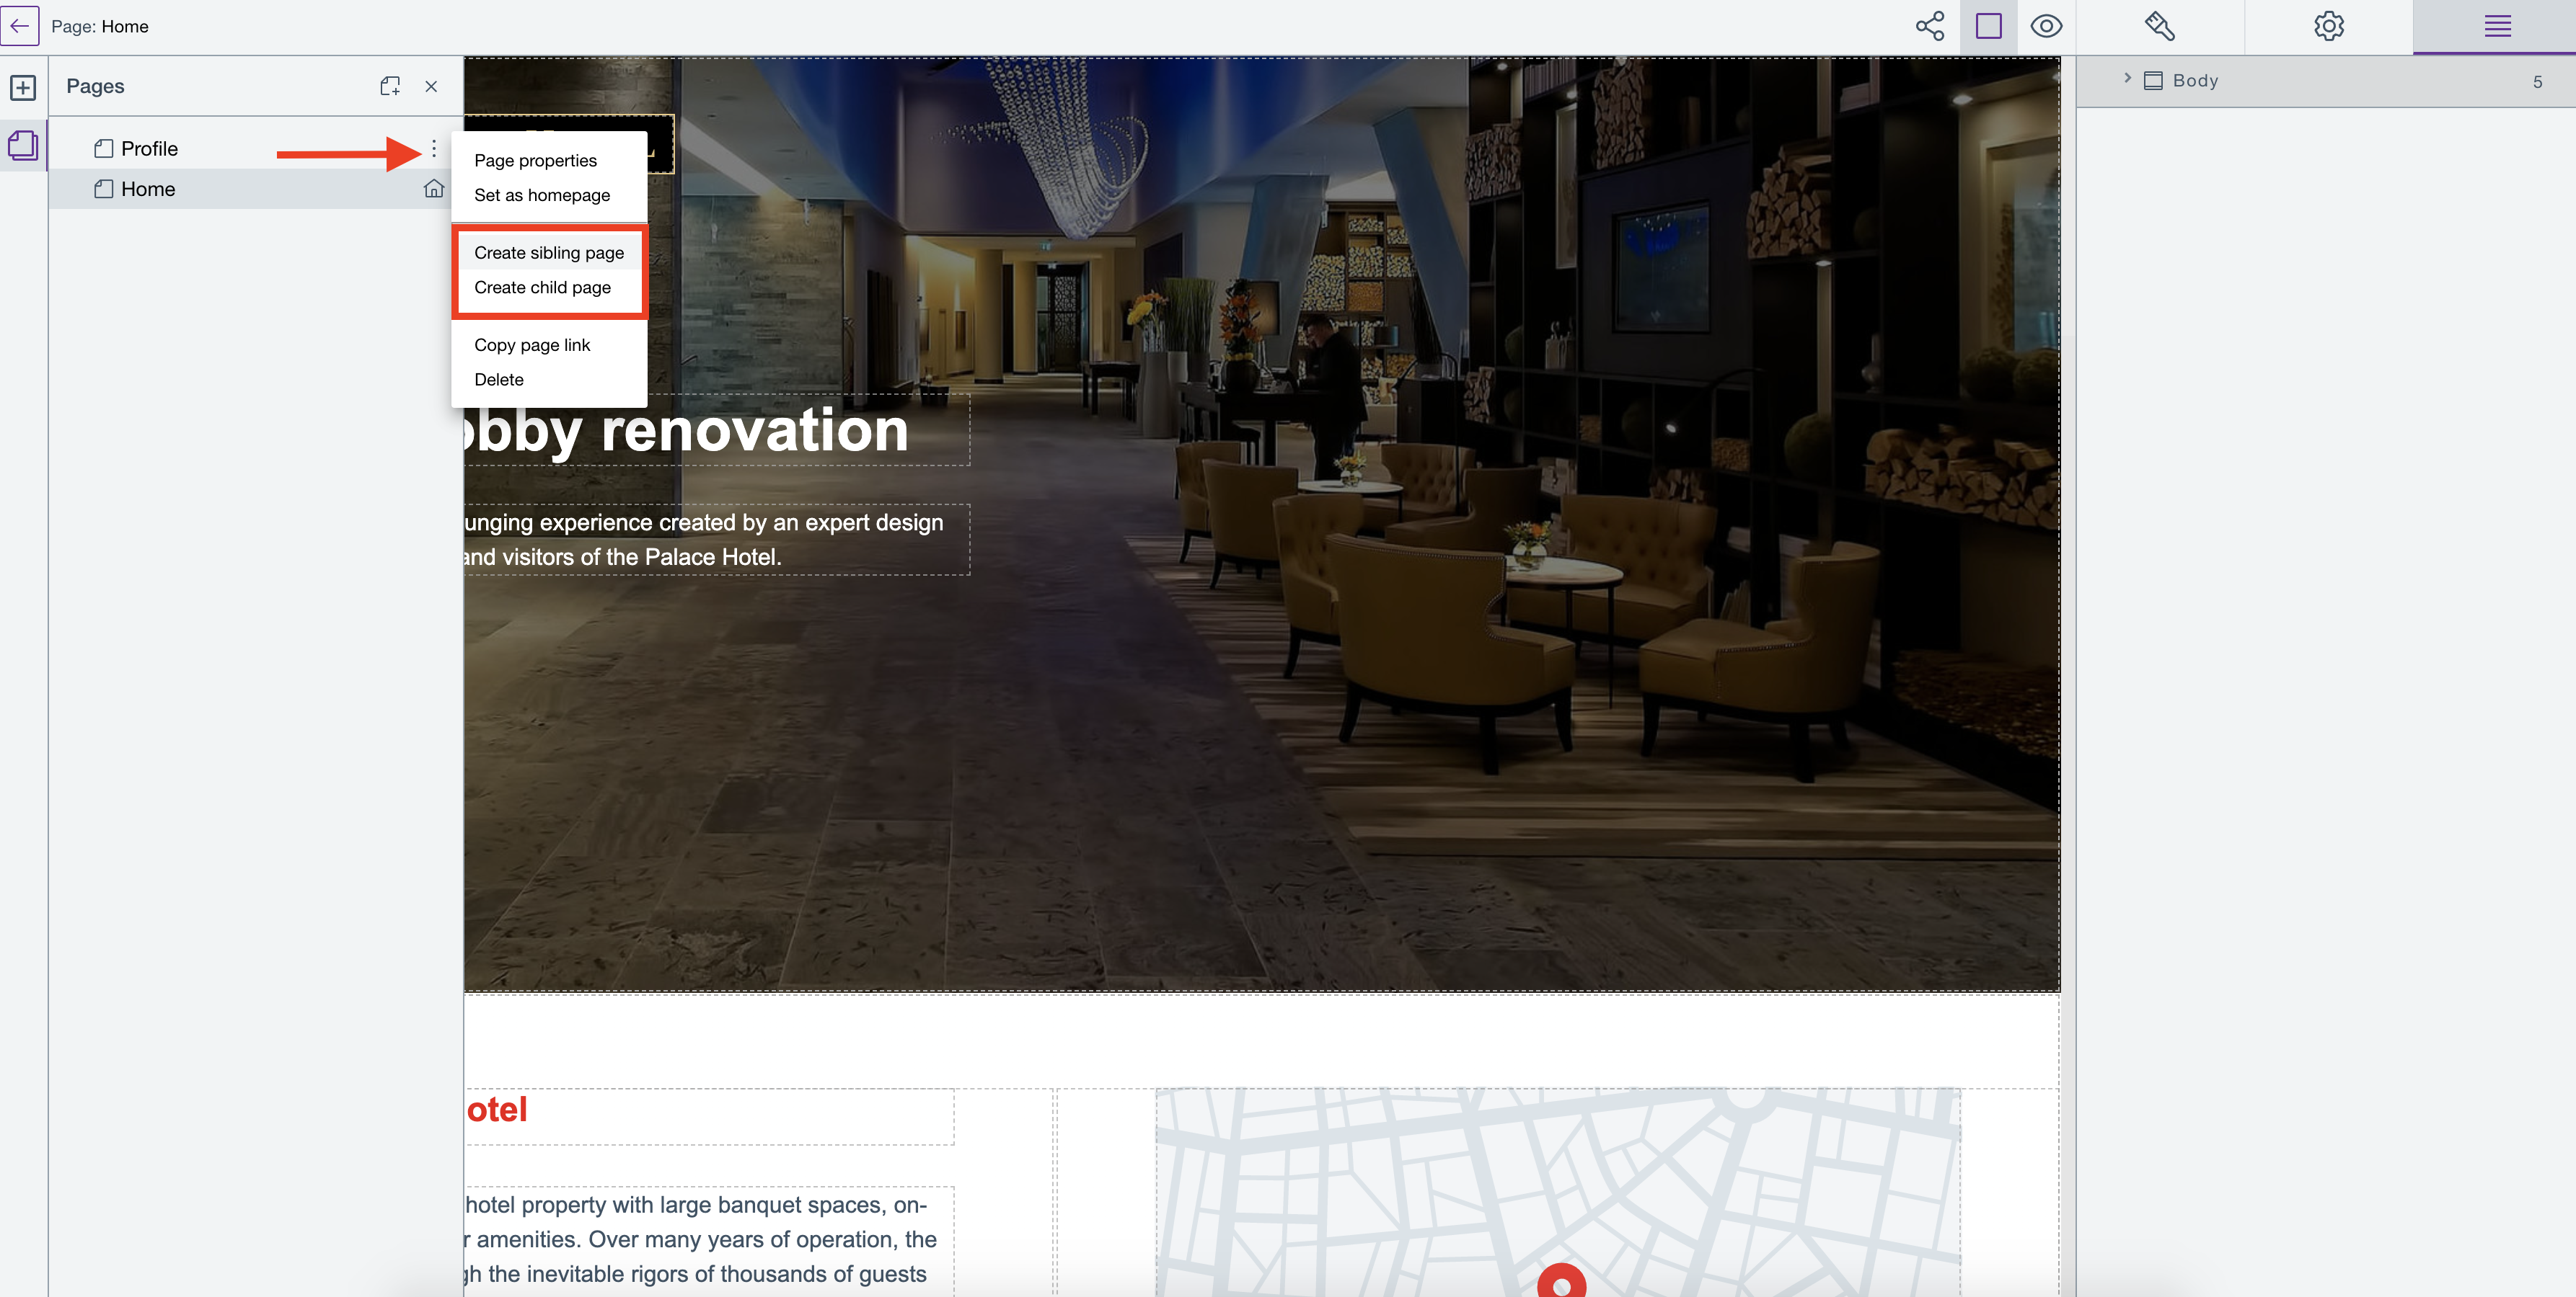Select the Pages sidebar icon
Screen dimensions: 2576x1297
click(x=23, y=146)
